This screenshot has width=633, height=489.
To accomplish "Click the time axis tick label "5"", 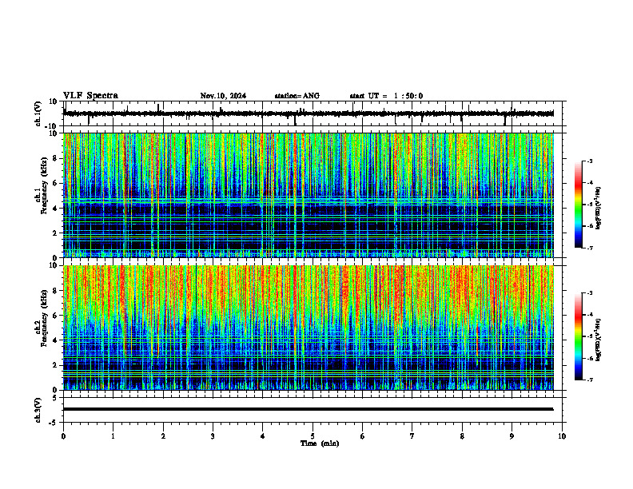I will [x=313, y=436].
